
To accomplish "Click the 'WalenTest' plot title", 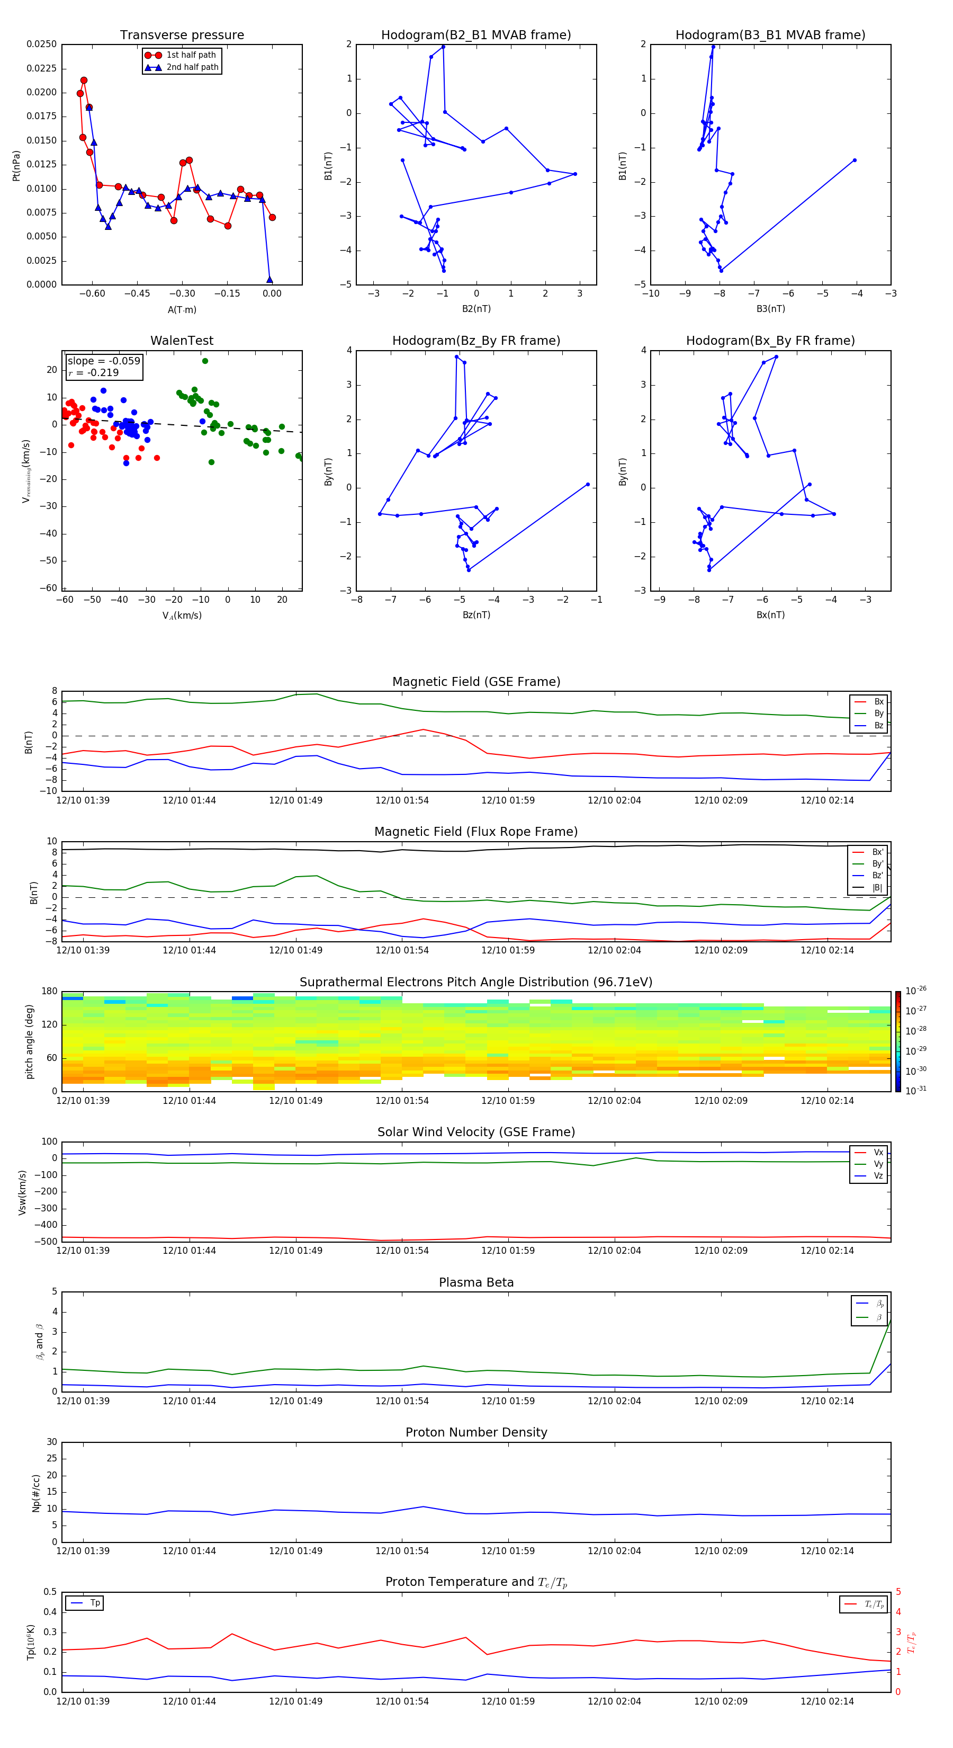I will (x=182, y=341).
